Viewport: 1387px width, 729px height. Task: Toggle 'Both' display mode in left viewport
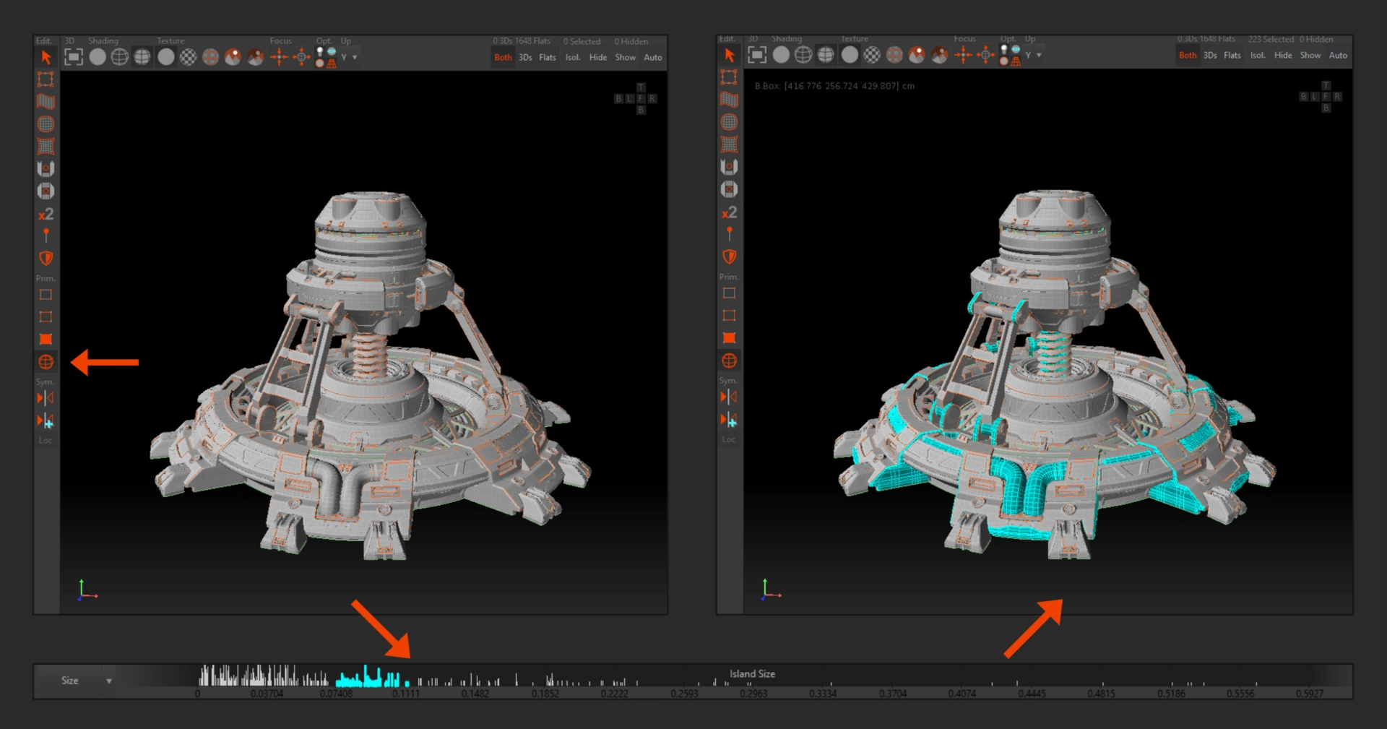pos(503,58)
